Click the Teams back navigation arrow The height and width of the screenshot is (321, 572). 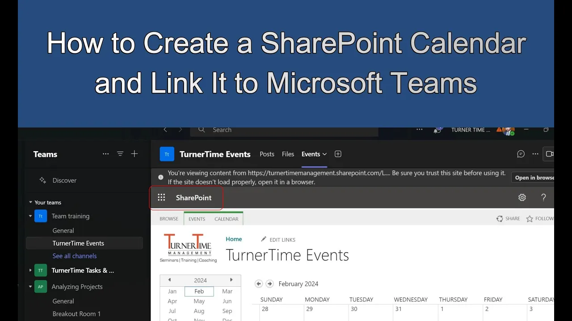coord(165,130)
